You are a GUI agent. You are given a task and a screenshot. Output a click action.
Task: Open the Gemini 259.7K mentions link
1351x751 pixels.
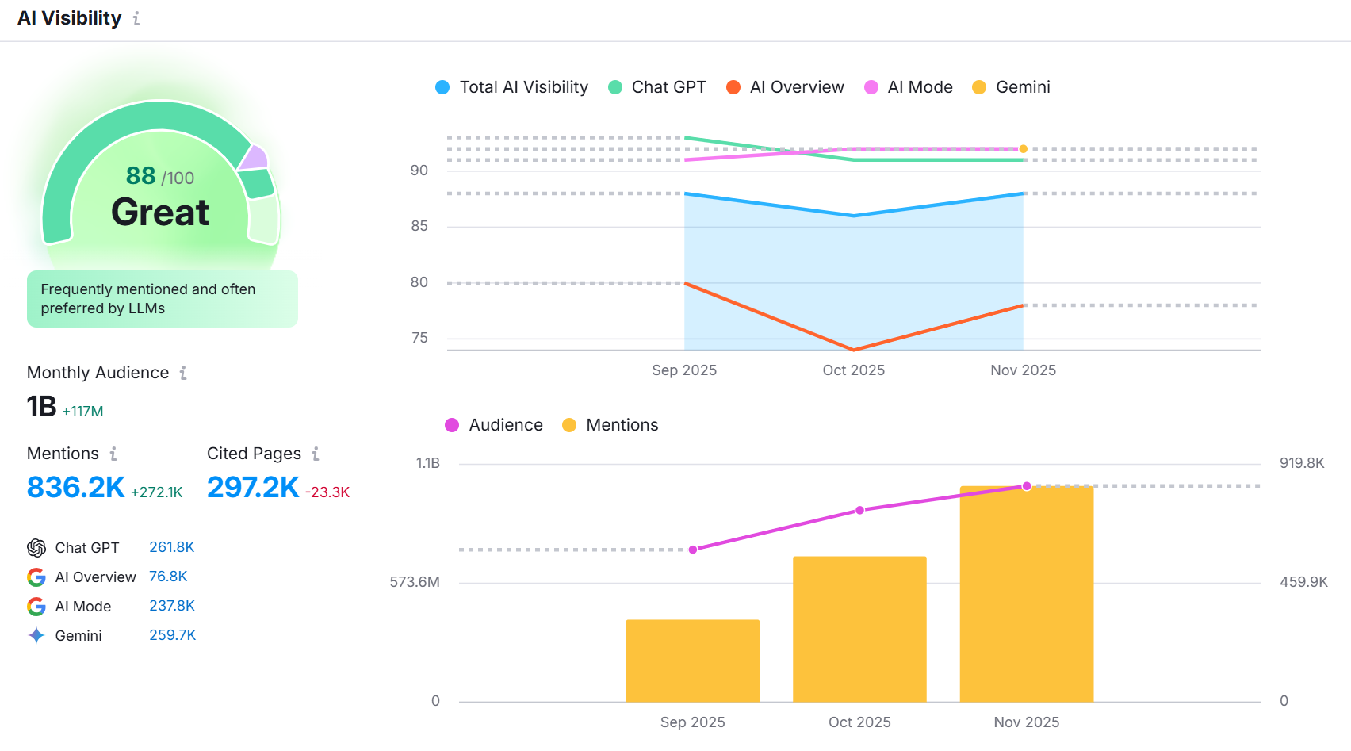pyautogui.click(x=172, y=635)
